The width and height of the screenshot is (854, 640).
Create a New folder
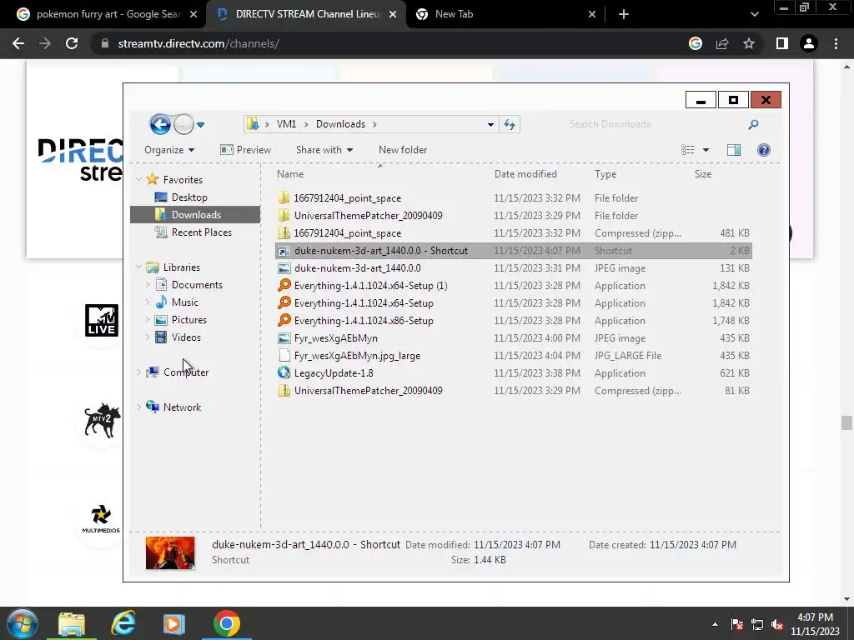coord(403,150)
